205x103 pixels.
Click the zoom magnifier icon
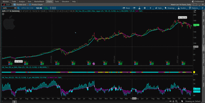pyautogui.click(x=176, y=101)
